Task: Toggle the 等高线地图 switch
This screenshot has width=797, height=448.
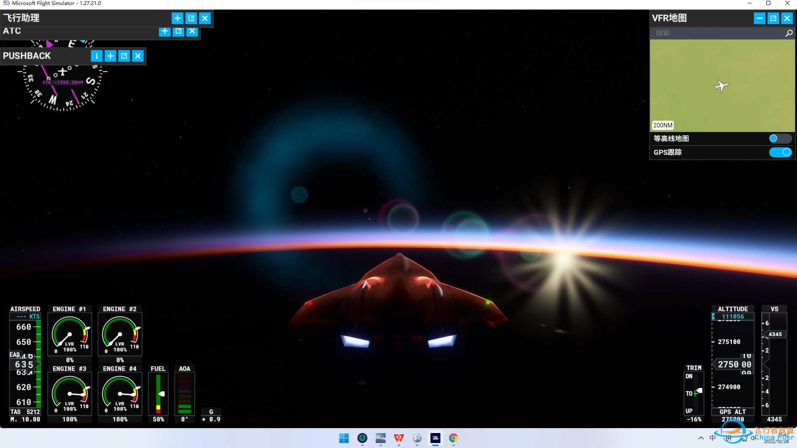Action: pyautogui.click(x=780, y=139)
